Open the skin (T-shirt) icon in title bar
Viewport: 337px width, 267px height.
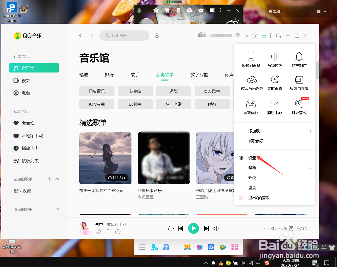pyautogui.click(x=254, y=36)
